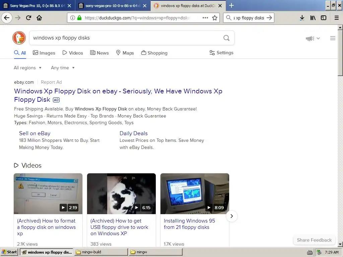Close the sony-vegas-pro-10-0 tab
The image size is (343, 257).
(145, 6)
